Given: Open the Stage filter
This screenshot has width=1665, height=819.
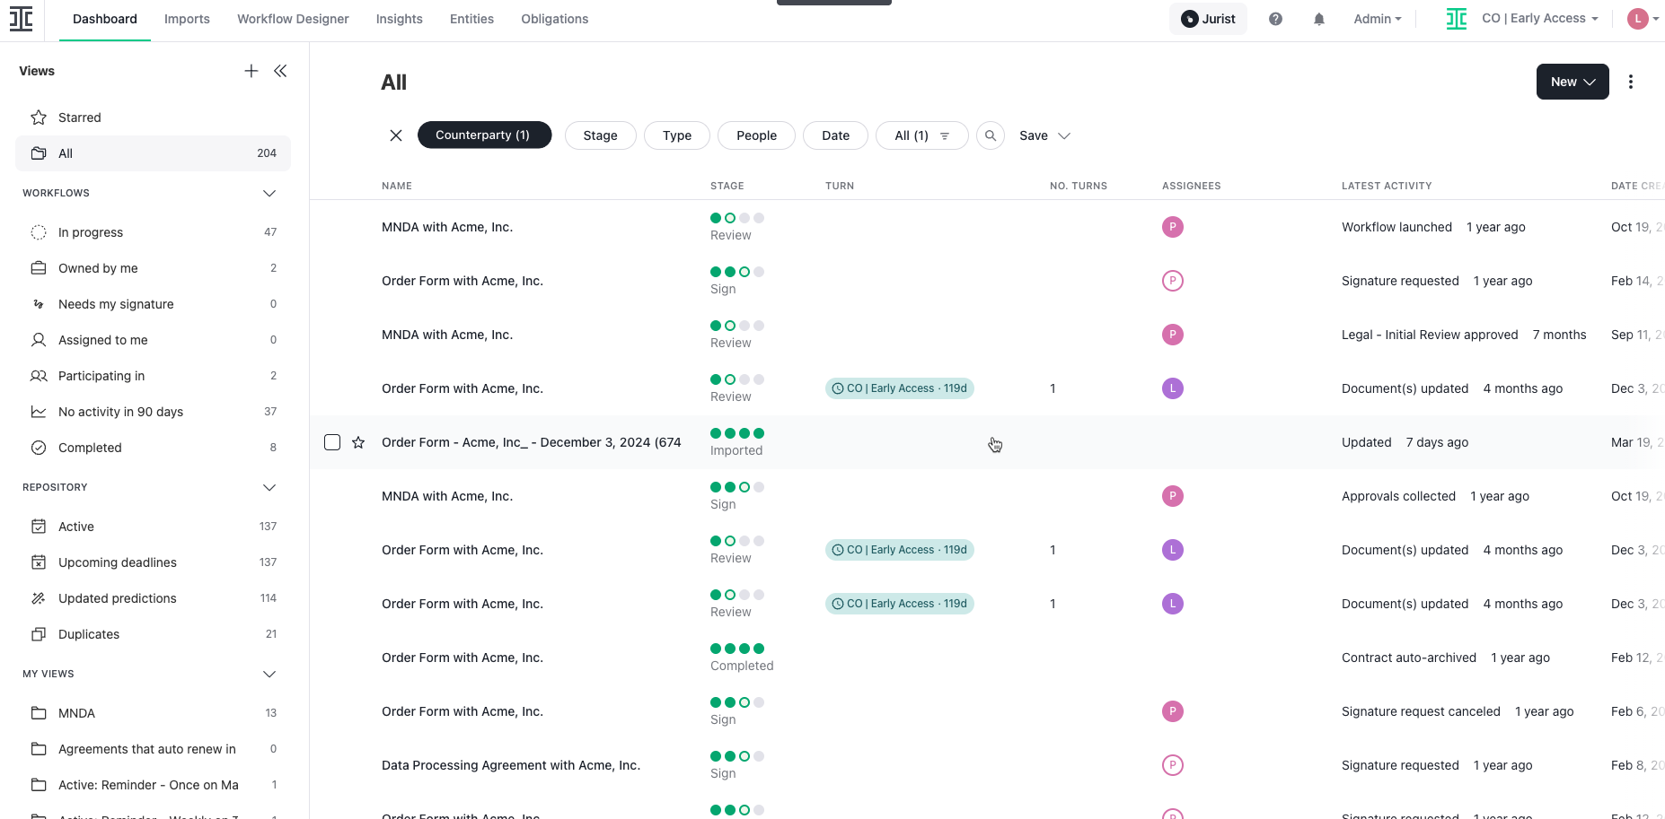Looking at the screenshot, I should pyautogui.click(x=600, y=135).
